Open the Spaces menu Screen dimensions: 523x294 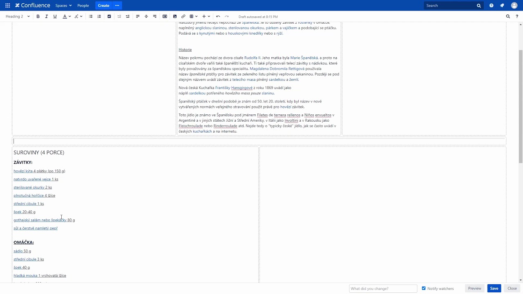click(63, 5)
